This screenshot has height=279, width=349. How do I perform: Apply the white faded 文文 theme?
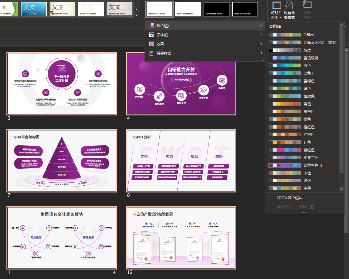pyautogui.click(x=91, y=9)
